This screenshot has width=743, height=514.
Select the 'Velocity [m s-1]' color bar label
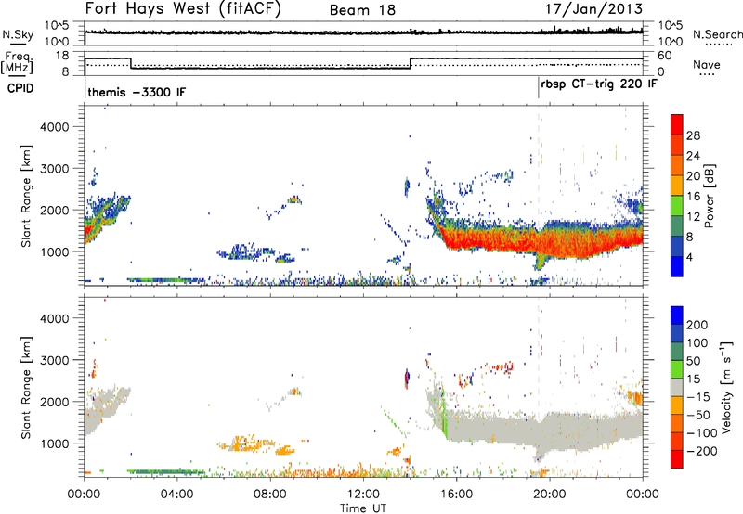point(726,387)
